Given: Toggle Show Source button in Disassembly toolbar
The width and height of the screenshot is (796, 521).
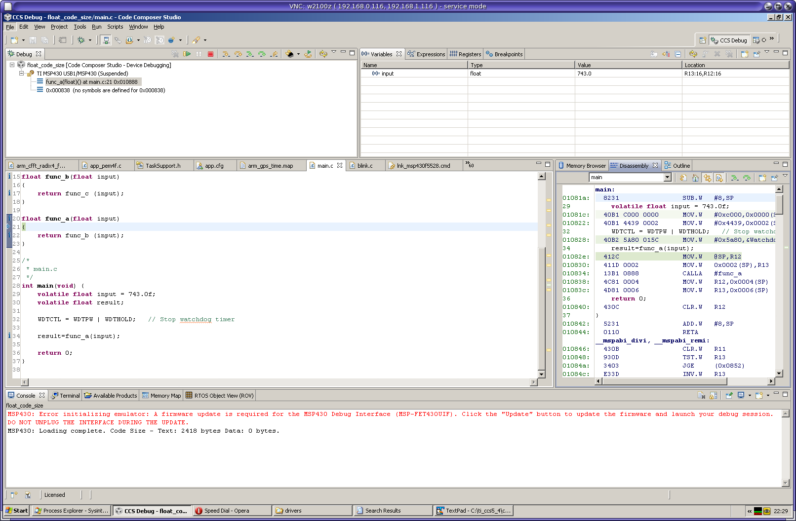Looking at the screenshot, I should 719,178.
